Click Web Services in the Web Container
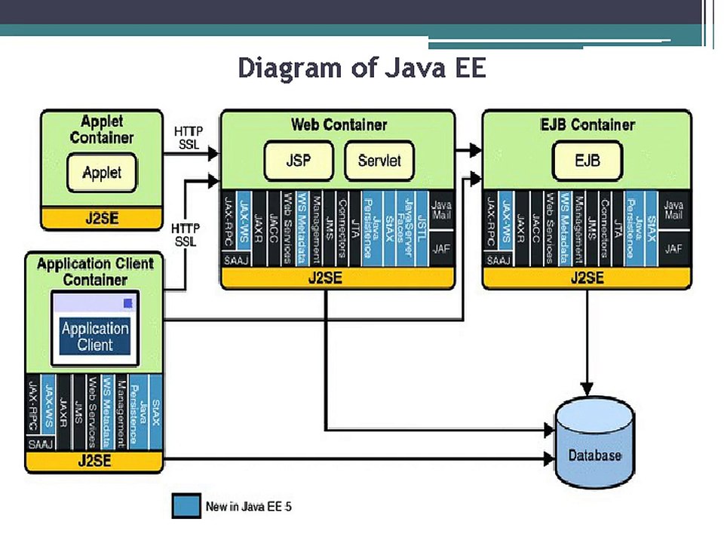This screenshot has width=724, height=543. tap(287, 228)
